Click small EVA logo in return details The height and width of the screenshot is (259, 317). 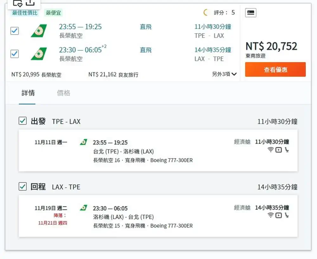[x=83, y=208]
